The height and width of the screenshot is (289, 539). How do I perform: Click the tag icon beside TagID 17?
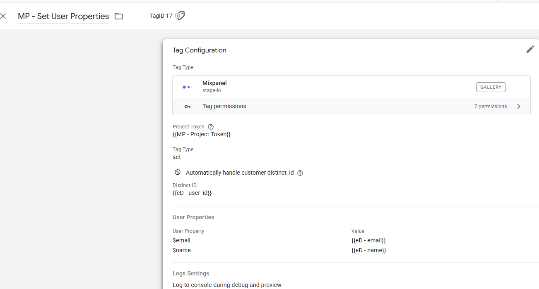tap(180, 16)
